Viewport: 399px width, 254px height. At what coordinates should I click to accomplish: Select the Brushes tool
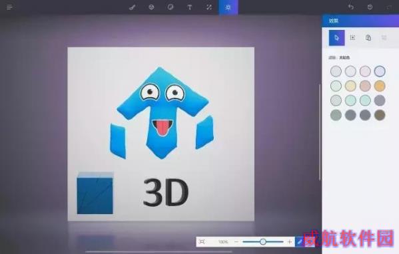132,7
